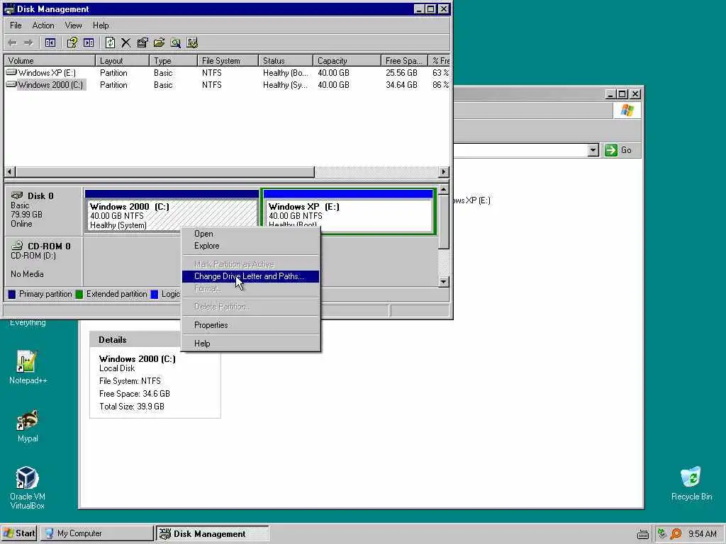This screenshot has height=544, width=726.
Task: Click the Notepad++ desktop icon
Action: pyautogui.click(x=27, y=362)
